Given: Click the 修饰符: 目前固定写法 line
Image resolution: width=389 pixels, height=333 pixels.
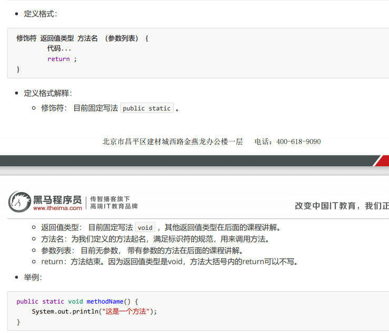Looking at the screenshot, I should coord(110,108).
